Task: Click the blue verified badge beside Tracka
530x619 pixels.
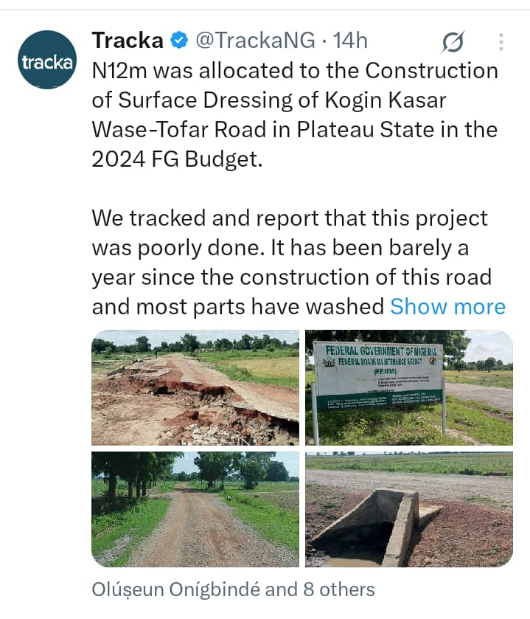Action: (x=178, y=41)
